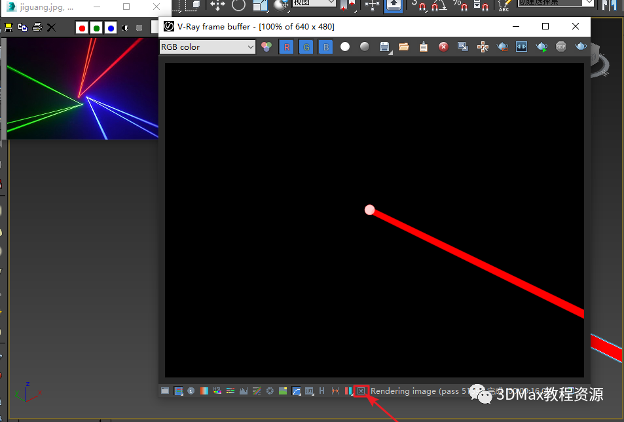
Task: Open the RGB color channel dropdown
Action: point(208,47)
